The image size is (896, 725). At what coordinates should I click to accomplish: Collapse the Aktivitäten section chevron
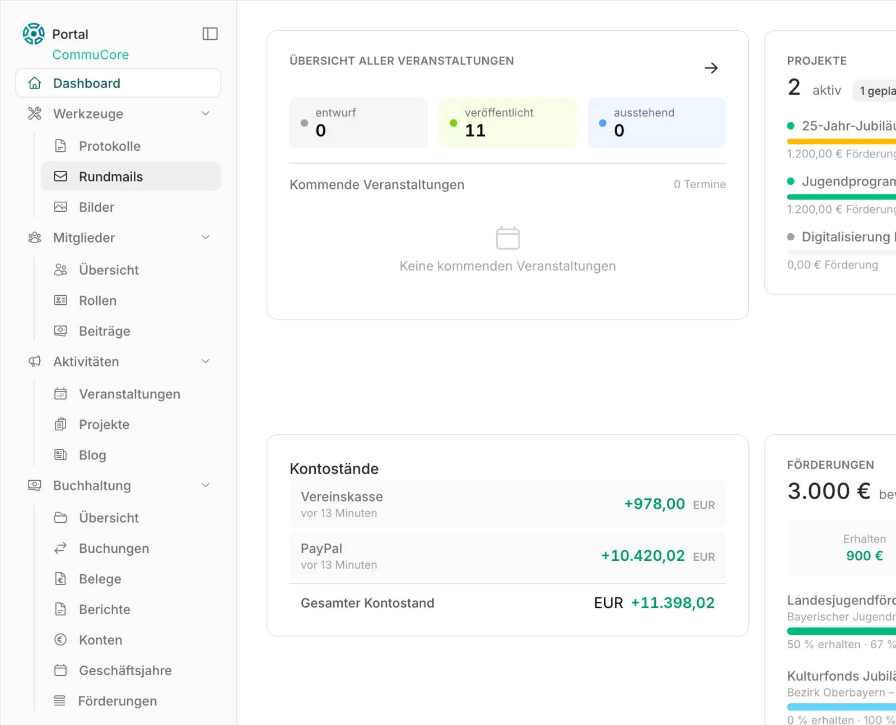(x=206, y=361)
